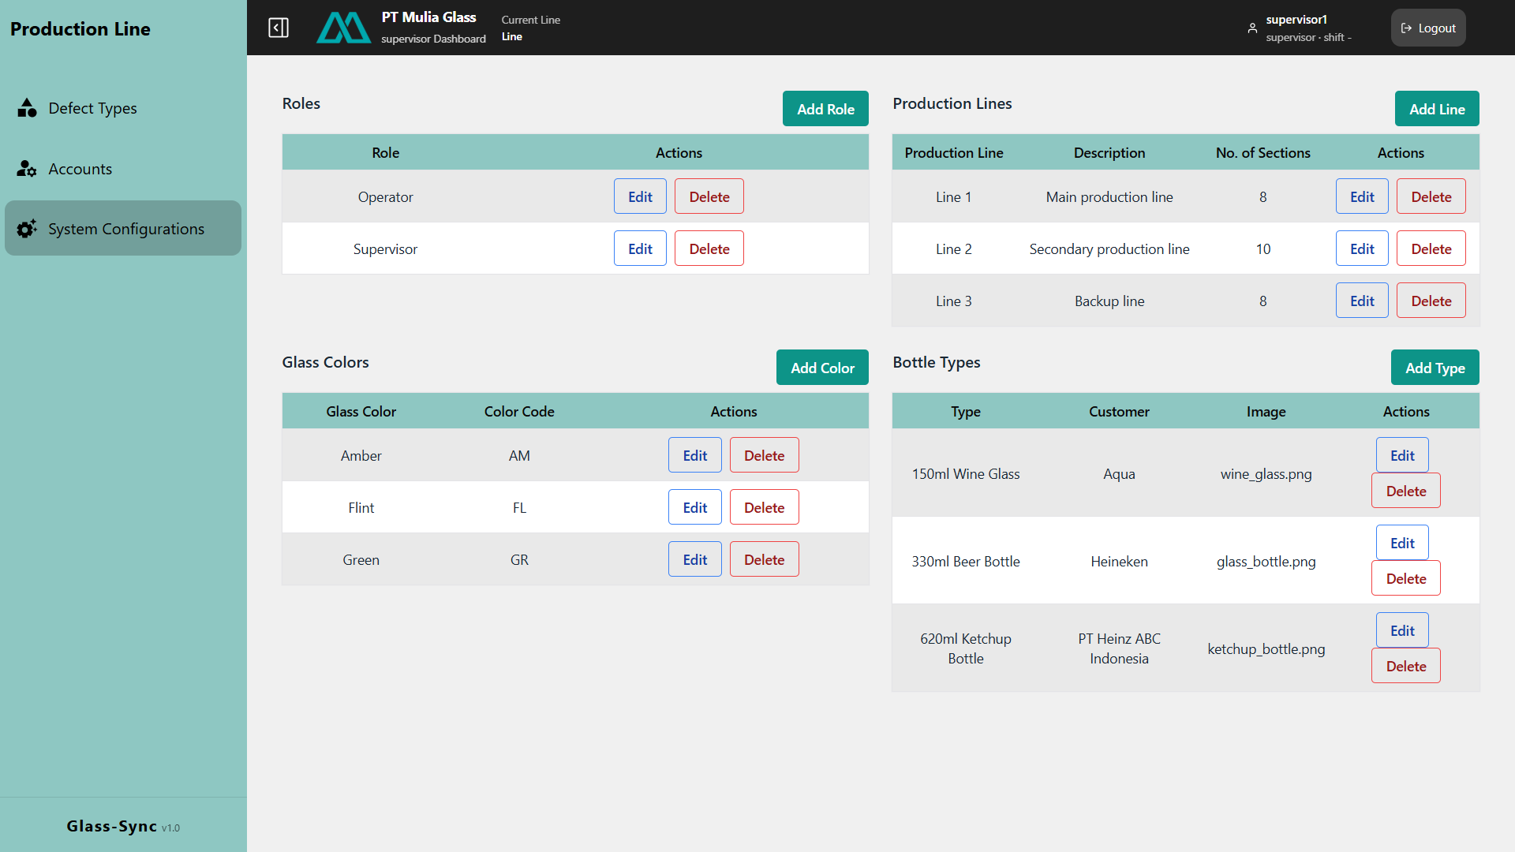
Task: Collapse the sidebar using the panel toggle icon
Action: [x=279, y=28]
